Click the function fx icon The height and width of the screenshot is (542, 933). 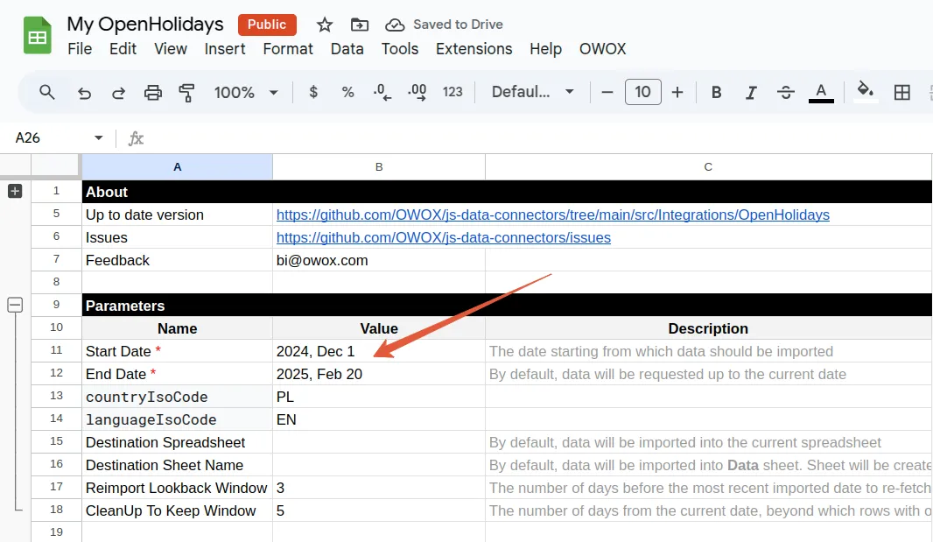pyautogui.click(x=136, y=138)
